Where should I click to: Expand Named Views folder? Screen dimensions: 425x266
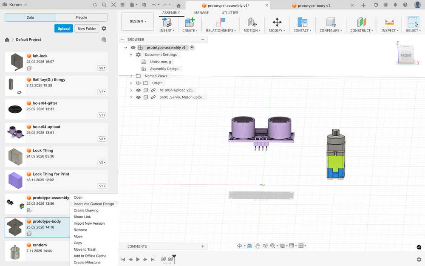coord(131,76)
